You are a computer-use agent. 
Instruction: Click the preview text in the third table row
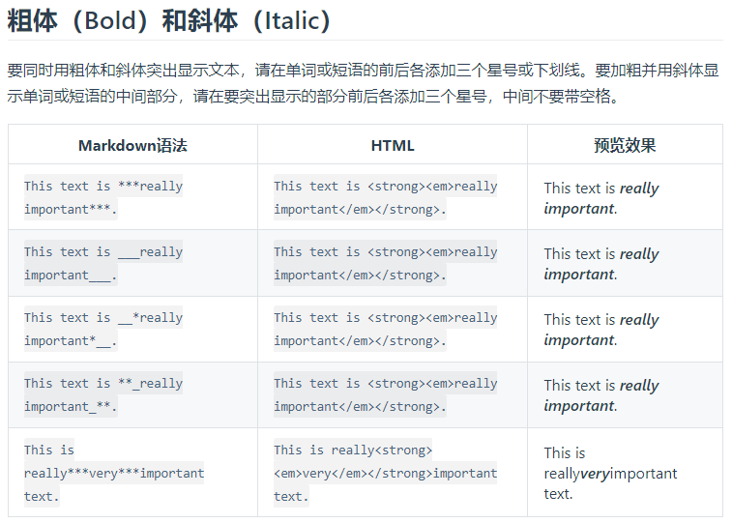pyautogui.click(x=600, y=330)
